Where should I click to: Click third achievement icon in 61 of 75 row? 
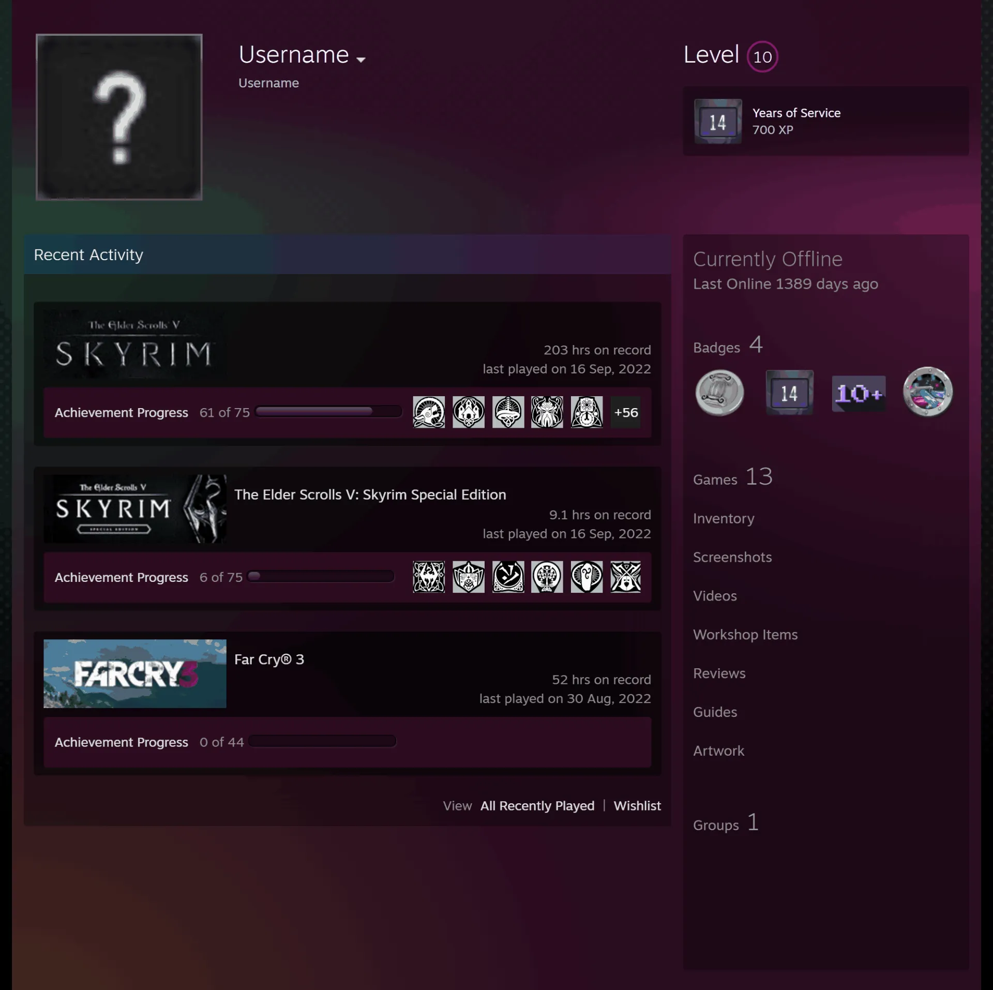(508, 412)
